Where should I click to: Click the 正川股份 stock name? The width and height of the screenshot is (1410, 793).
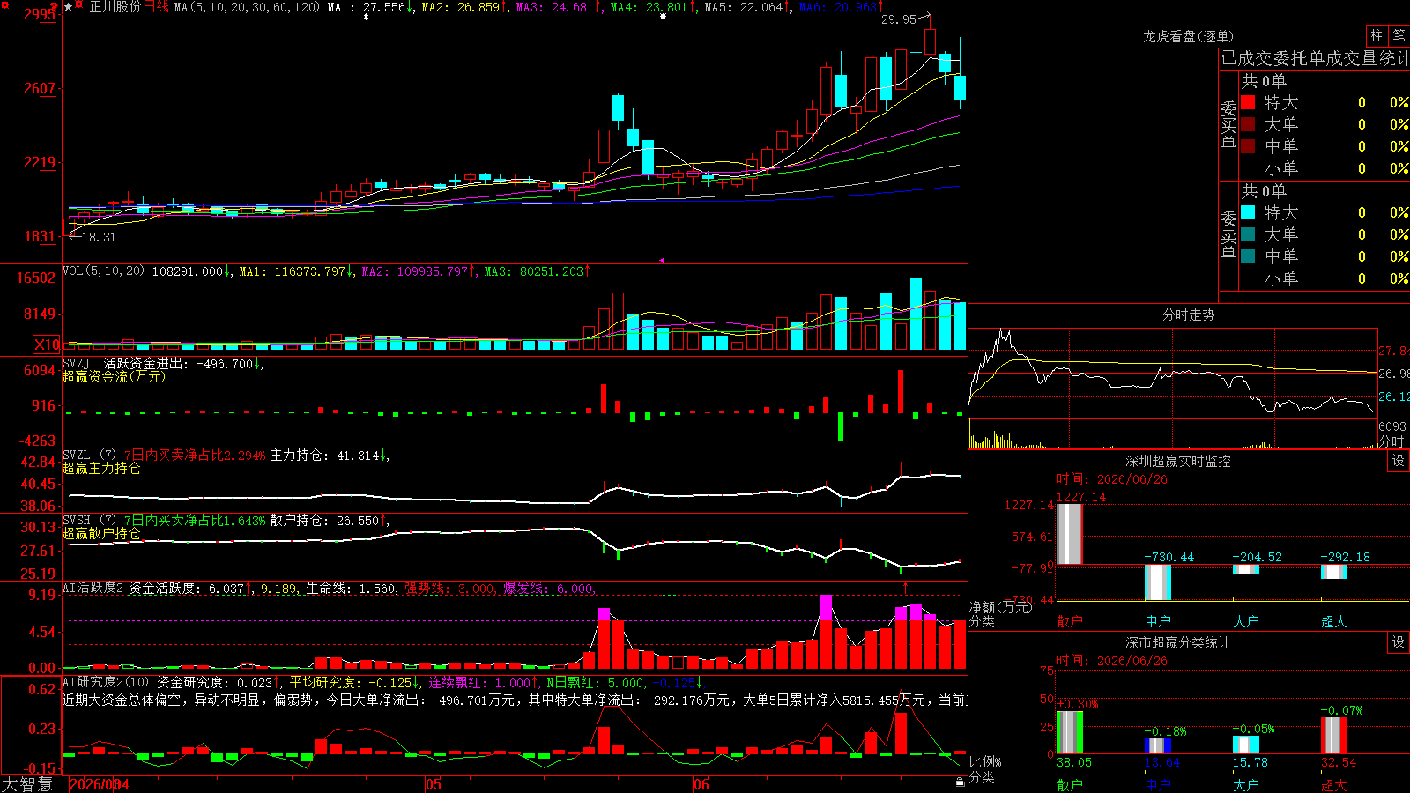click(115, 7)
